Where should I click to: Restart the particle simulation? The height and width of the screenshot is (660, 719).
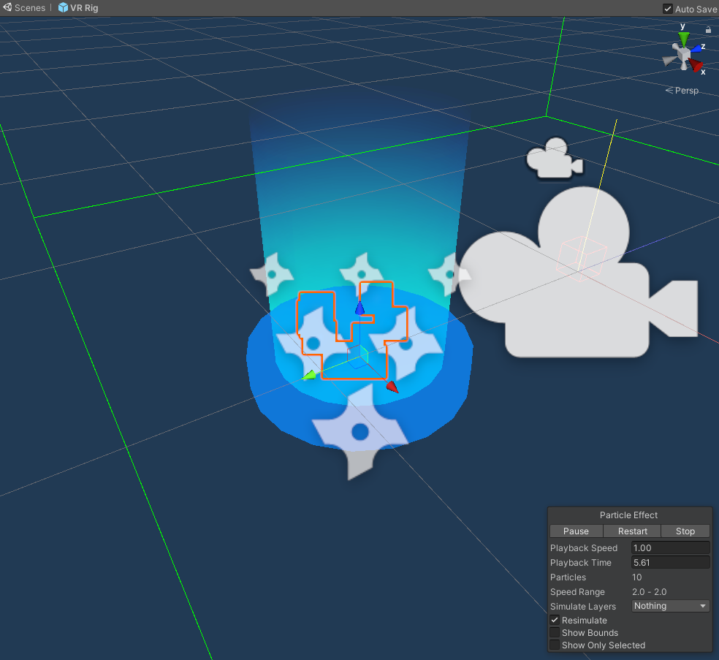631,531
